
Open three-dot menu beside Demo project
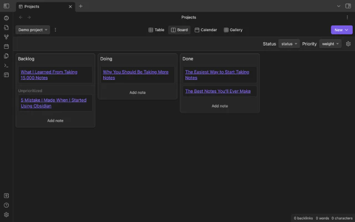[x=55, y=30]
